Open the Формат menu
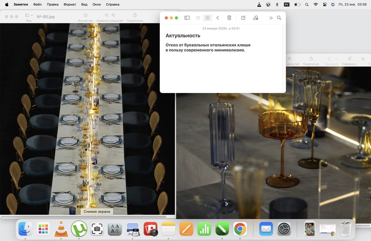371x241 pixels. pyautogui.click(x=69, y=4)
